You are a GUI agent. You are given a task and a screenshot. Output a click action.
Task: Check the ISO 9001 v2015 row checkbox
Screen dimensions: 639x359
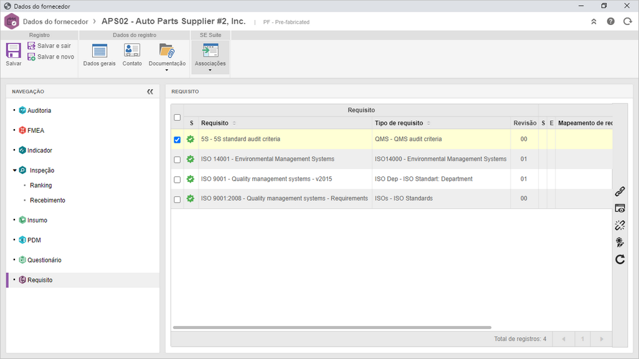tap(177, 179)
